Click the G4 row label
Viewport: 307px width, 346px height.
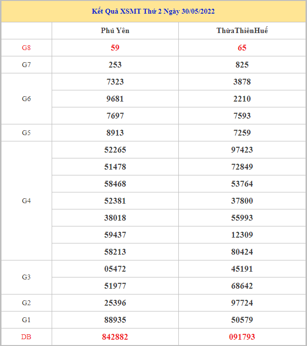click(26, 201)
